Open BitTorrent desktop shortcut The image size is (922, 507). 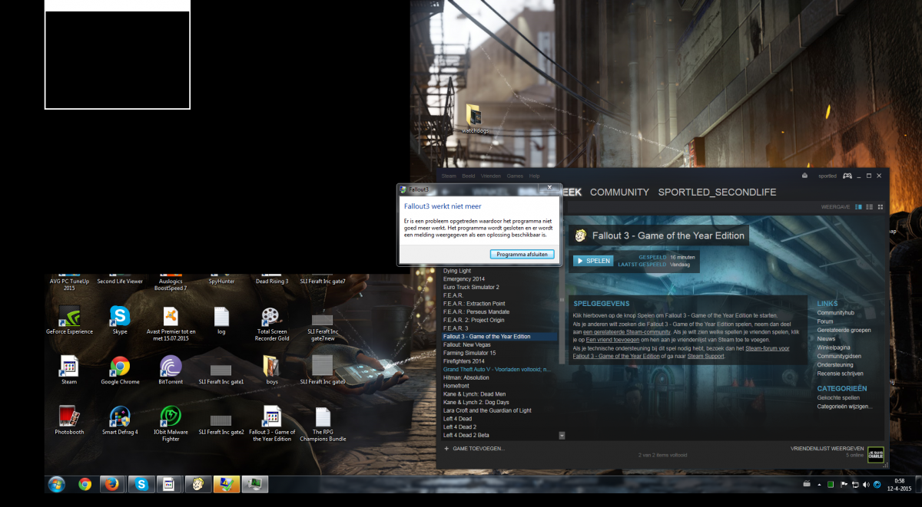point(171,370)
